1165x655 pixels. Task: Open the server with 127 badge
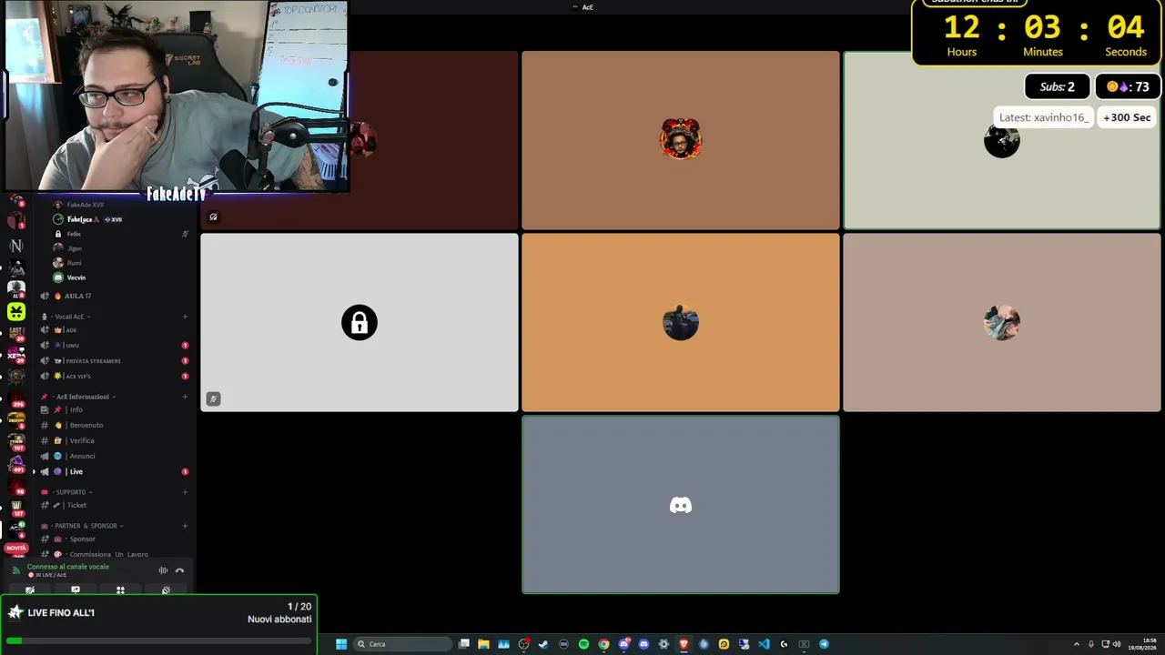tap(16, 507)
